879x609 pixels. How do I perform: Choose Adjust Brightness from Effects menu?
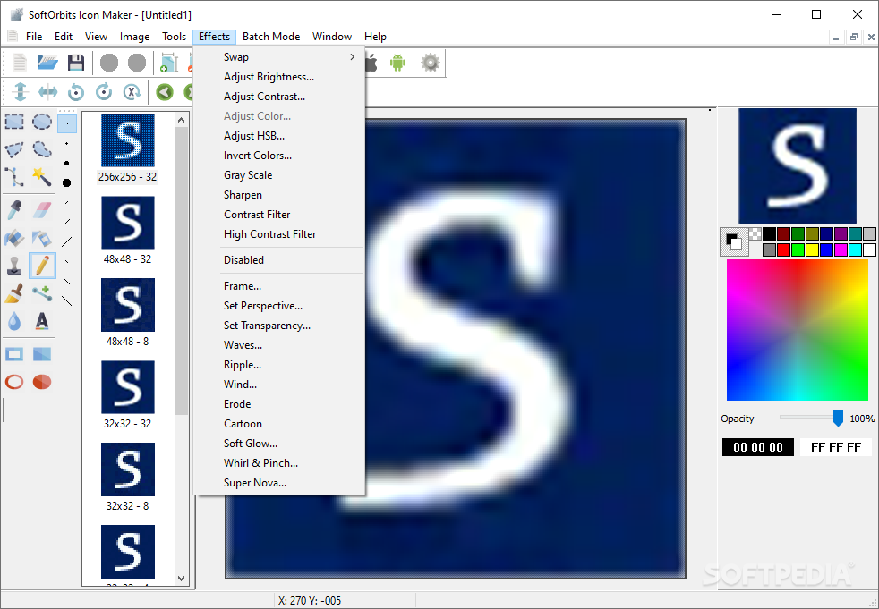coord(279,77)
